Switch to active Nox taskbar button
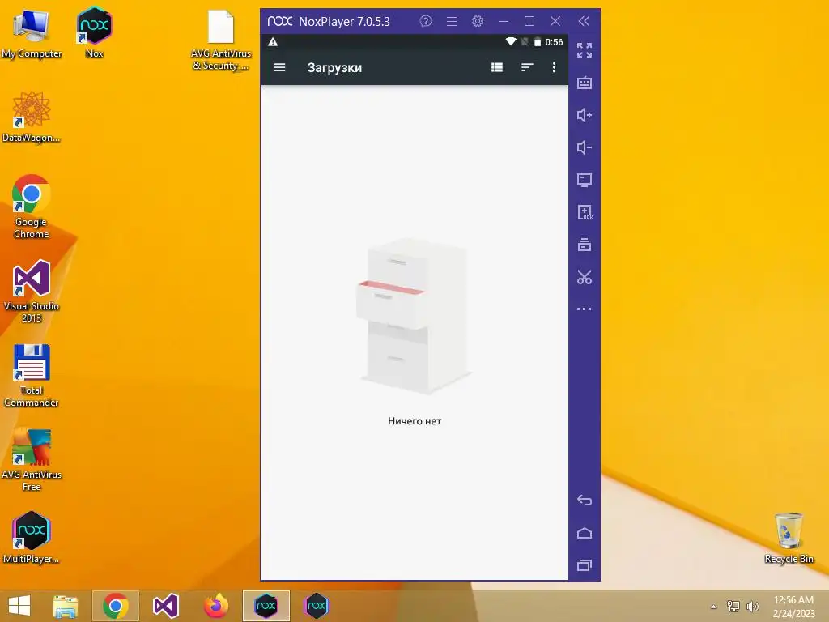Image resolution: width=829 pixels, height=622 pixels. (x=266, y=606)
